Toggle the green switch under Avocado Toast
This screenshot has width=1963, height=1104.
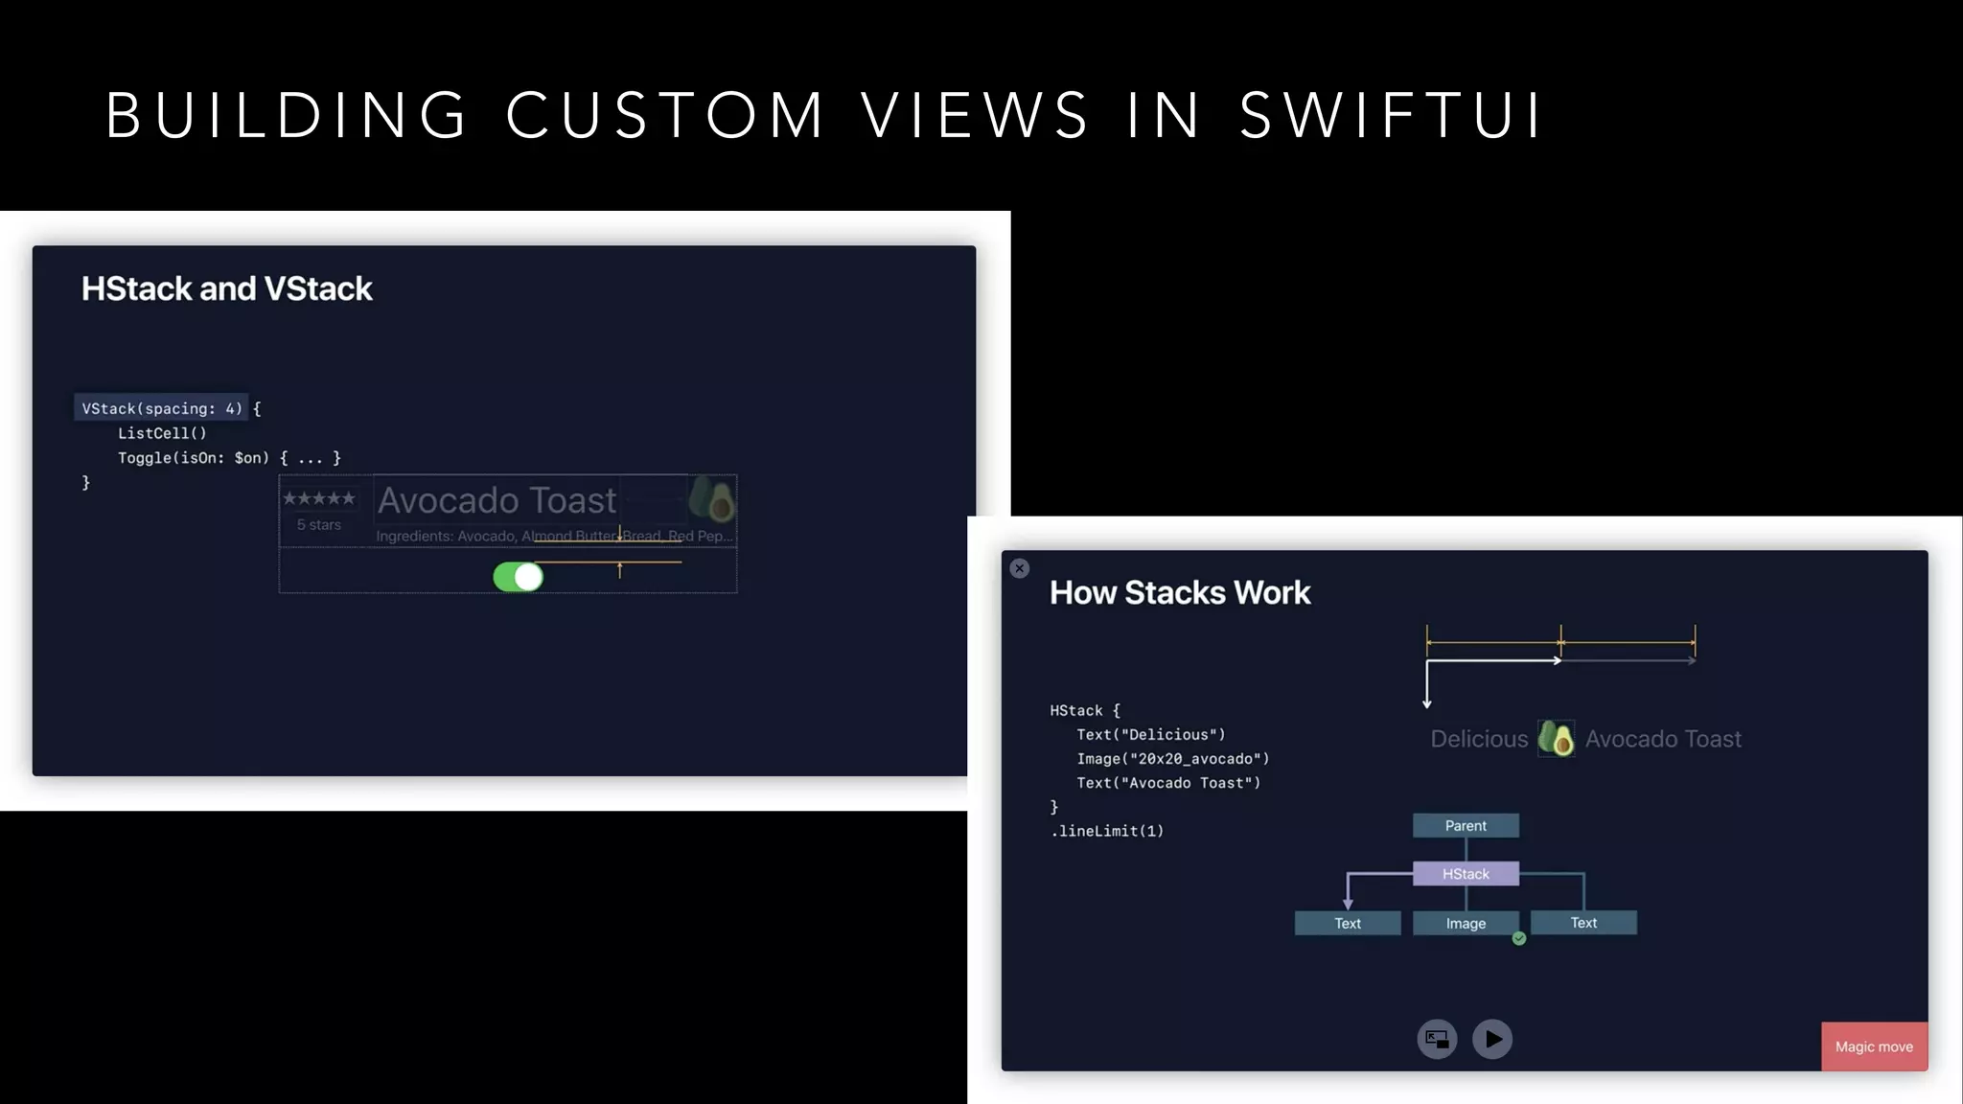pos(519,577)
